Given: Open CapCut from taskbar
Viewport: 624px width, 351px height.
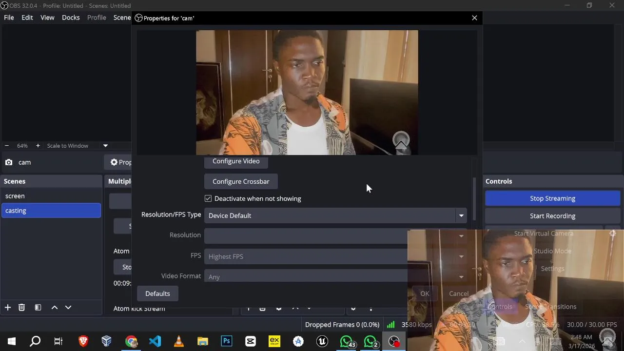Looking at the screenshot, I should pos(251,341).
